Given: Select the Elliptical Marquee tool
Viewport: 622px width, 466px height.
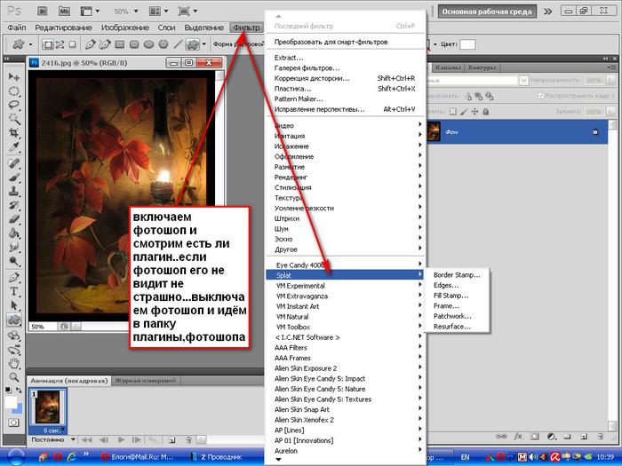Looking at the screenshot, I should 14,91.
